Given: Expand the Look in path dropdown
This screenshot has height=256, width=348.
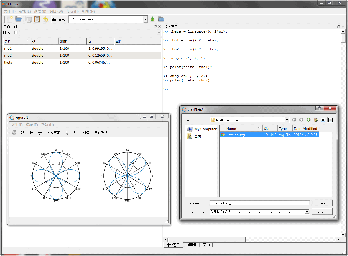Looking at the screenshot, I should pyautogui.click(x=287, y=120).
